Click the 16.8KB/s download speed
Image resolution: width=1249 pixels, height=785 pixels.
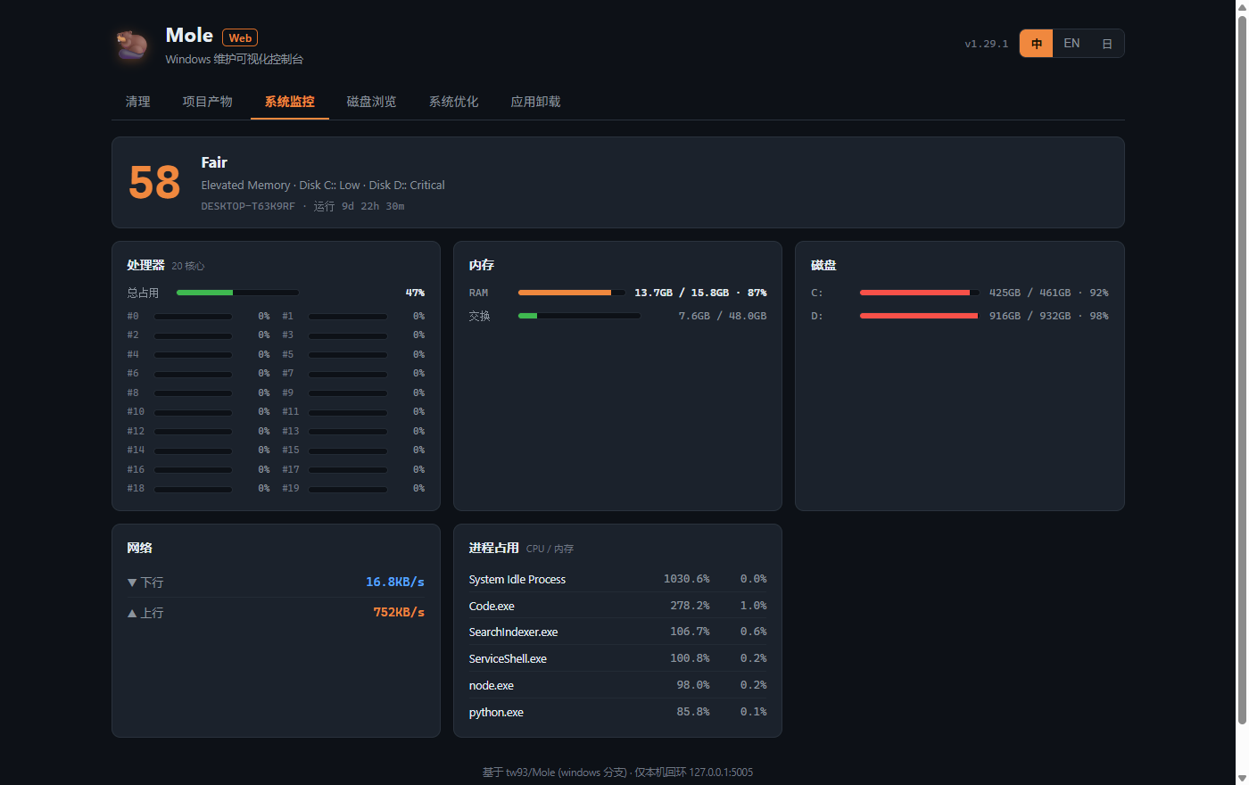pos(395,582)
